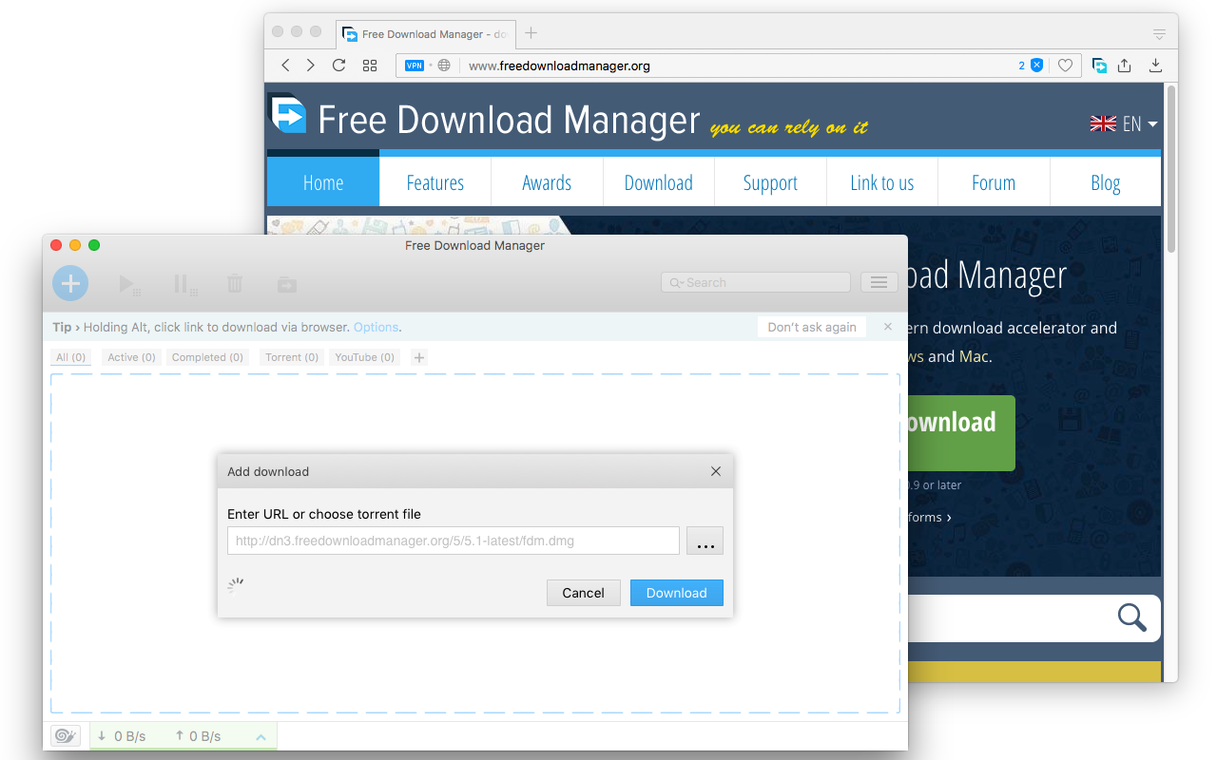1217x760 pixels.
Task: Click the browser's reload page icon
Action: tap(338, 65)
